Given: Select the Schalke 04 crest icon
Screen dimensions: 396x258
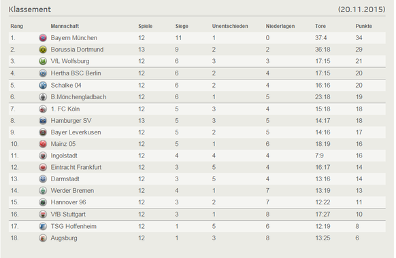Looking at the screenshot, I should [43, 85].
